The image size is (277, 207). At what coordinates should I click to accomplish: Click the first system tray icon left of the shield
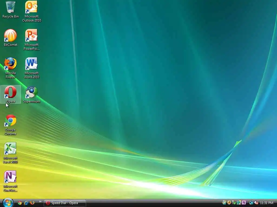pos(224,203)
